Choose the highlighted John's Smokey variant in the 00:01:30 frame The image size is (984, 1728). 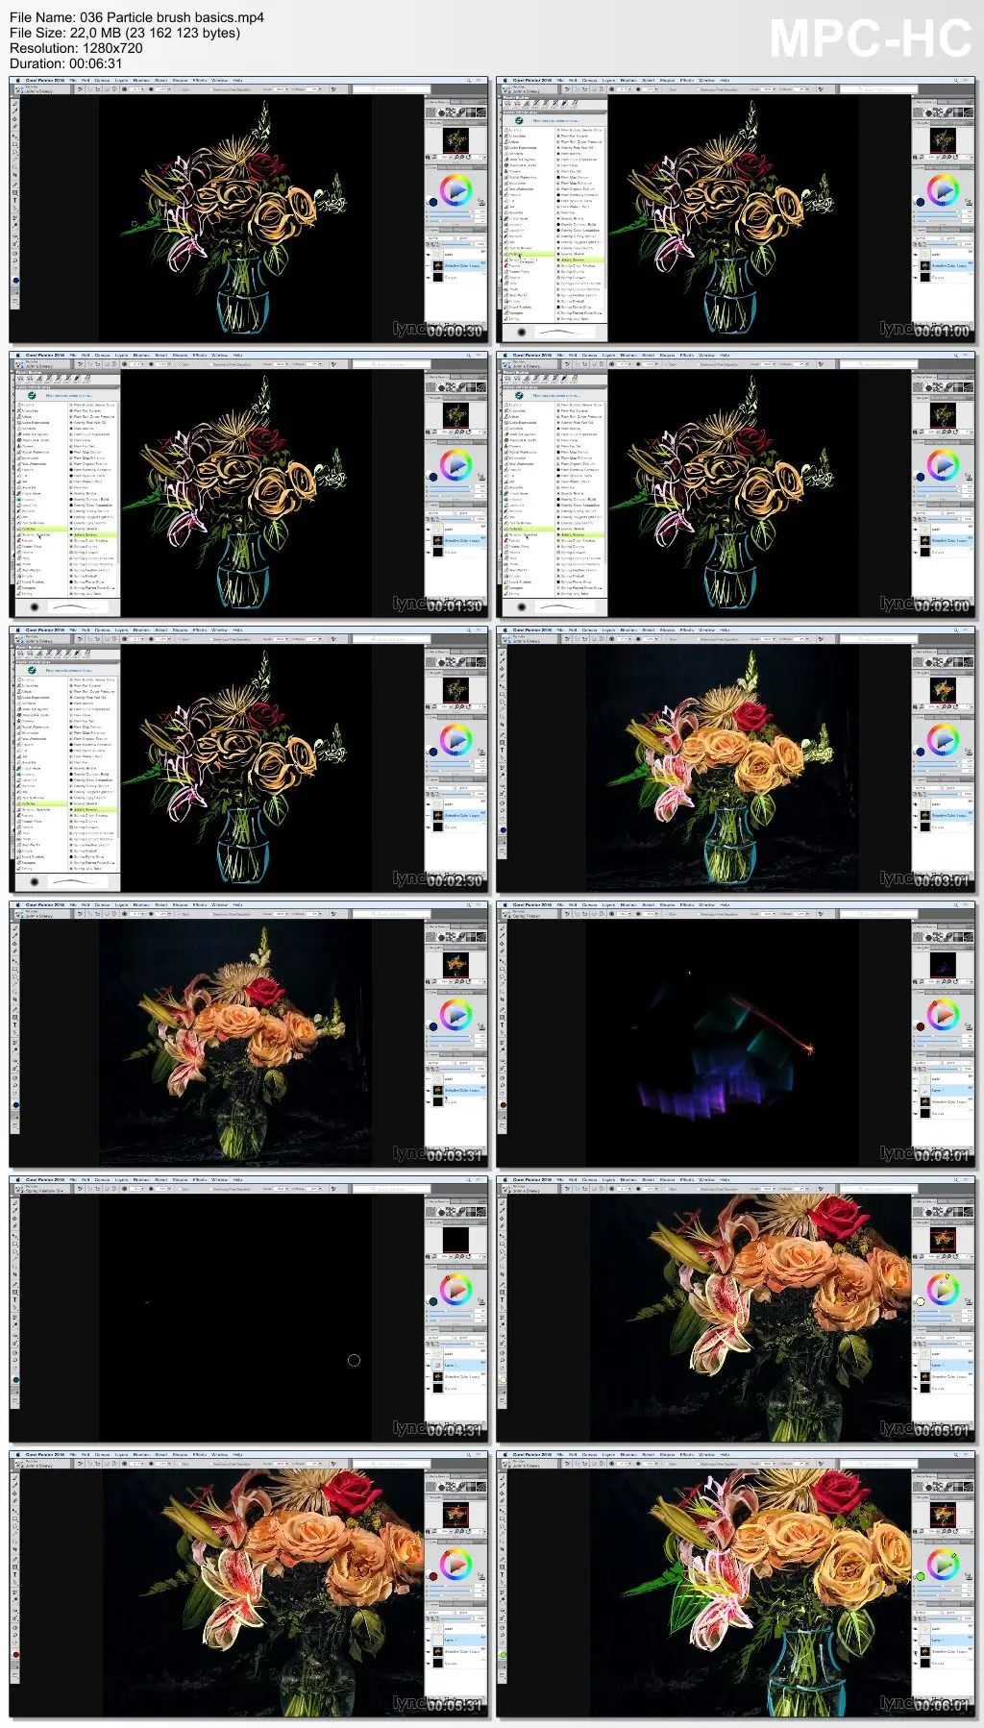pyautogui.click(x=92, y=535)
